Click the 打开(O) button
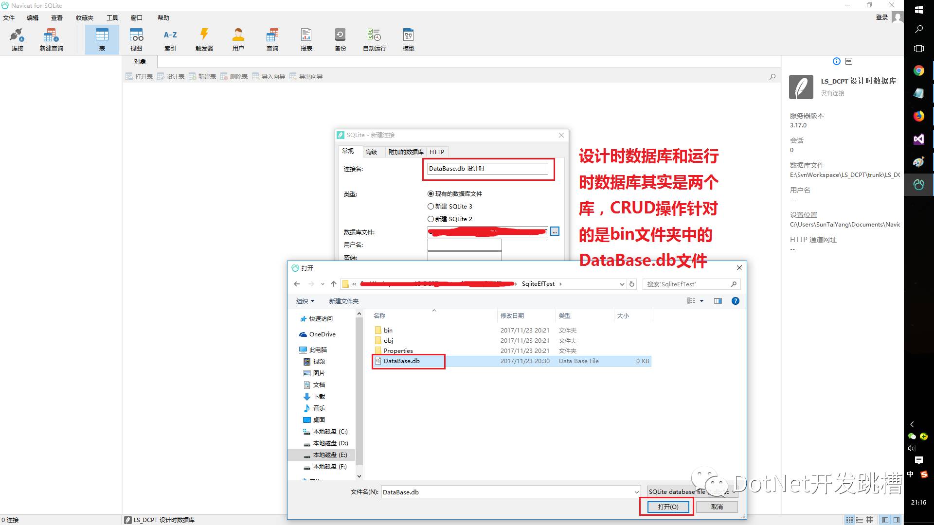 pos(668,507)
